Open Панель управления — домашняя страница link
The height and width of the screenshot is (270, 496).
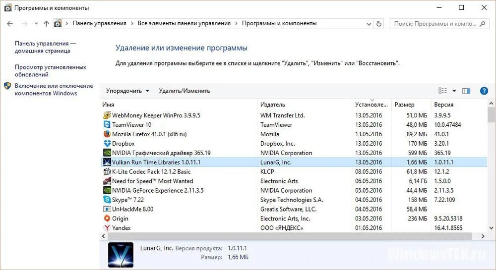pos(45,48)
